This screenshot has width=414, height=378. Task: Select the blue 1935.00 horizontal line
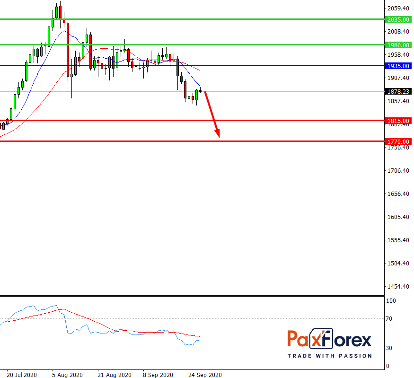(x=192, y=65)
